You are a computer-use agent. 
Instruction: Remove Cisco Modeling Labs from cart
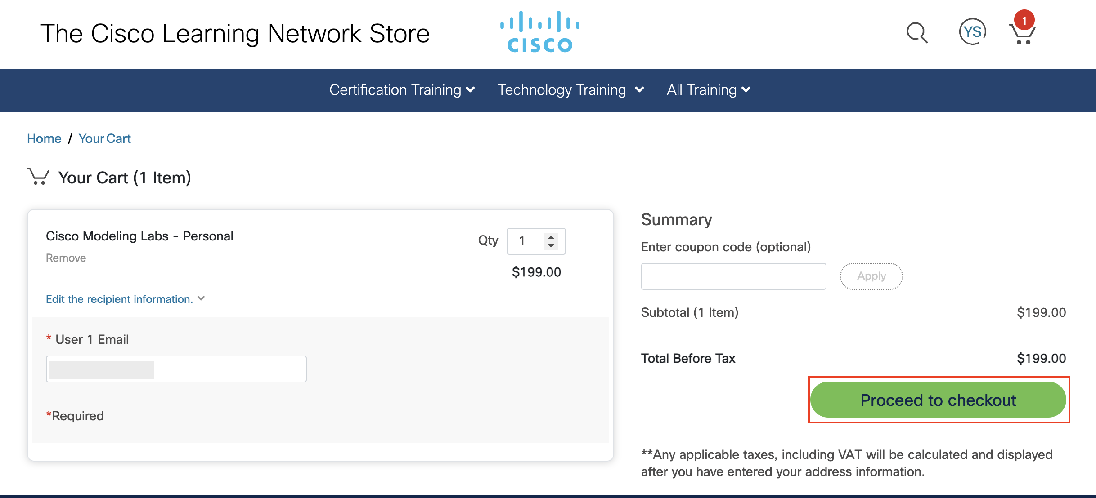pyautogui.click(x=66, y=258)
